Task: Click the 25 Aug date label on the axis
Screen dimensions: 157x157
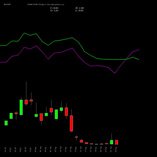Action: tap(116, 149)
